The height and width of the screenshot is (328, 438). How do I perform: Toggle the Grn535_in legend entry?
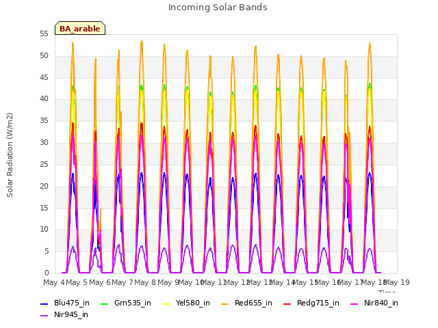[x=126, y=303]
